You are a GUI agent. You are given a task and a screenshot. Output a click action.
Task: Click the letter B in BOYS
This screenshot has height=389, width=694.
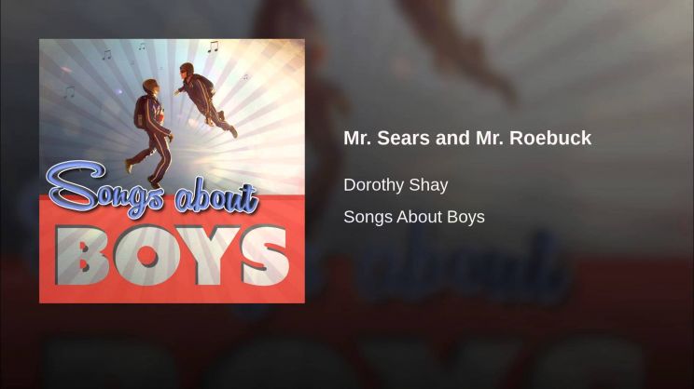[x=82, y=256]
